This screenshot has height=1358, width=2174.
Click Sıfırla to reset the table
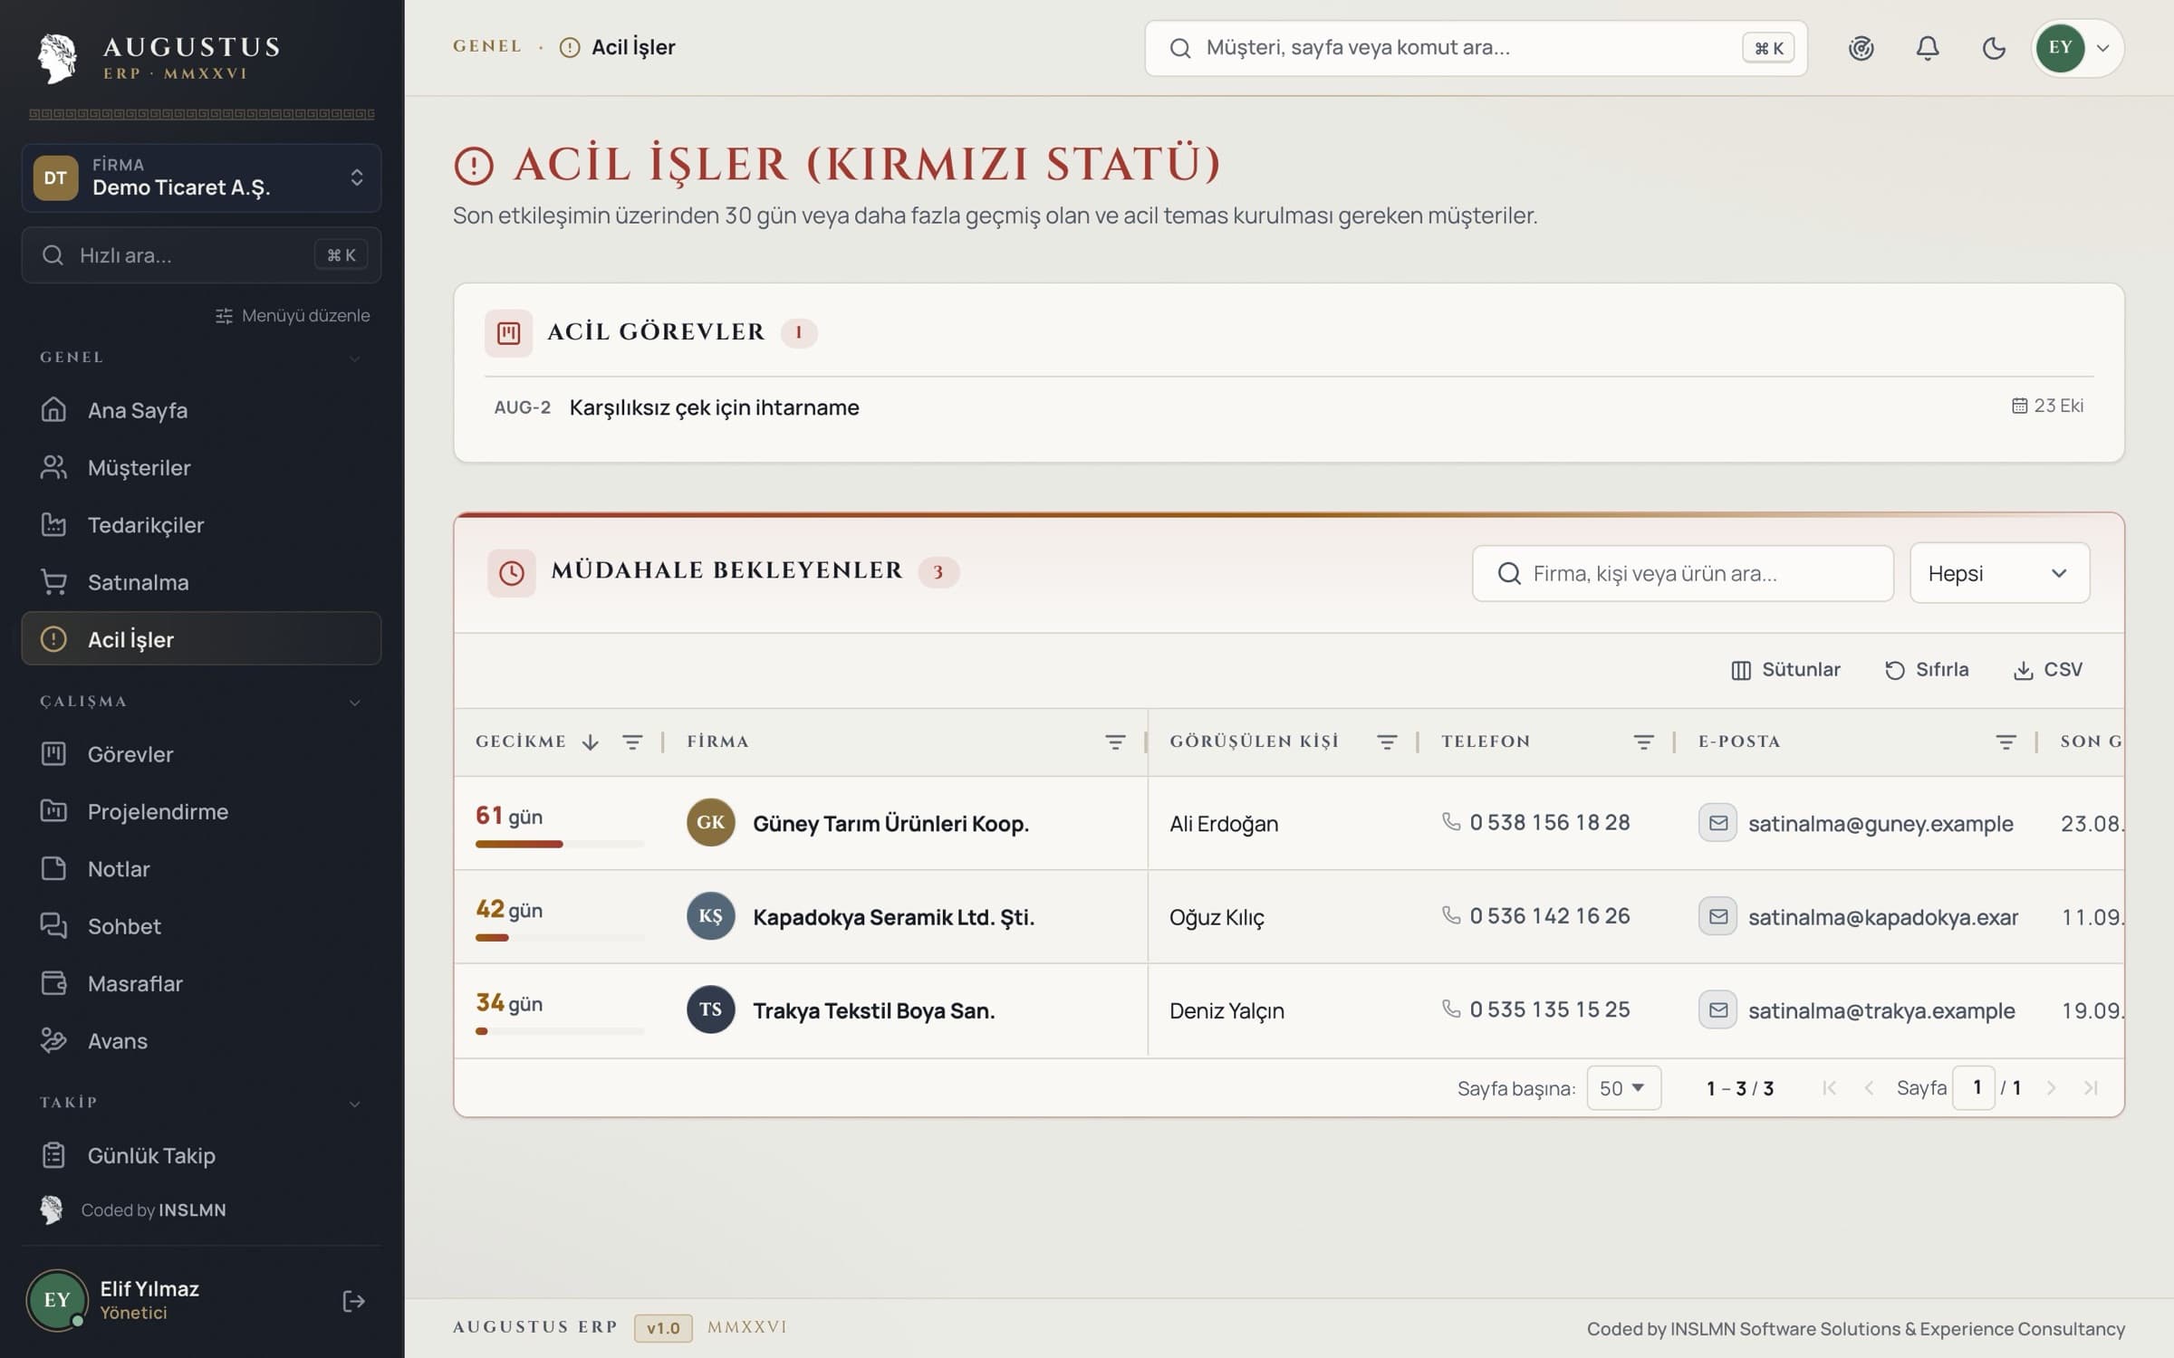(x=1927, y=670)
